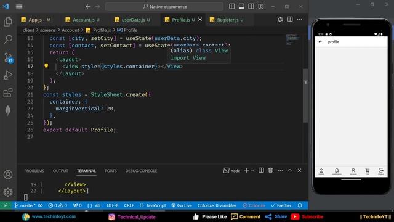
Task: Toggle primary side bar layout button
Action: (231, 7)
